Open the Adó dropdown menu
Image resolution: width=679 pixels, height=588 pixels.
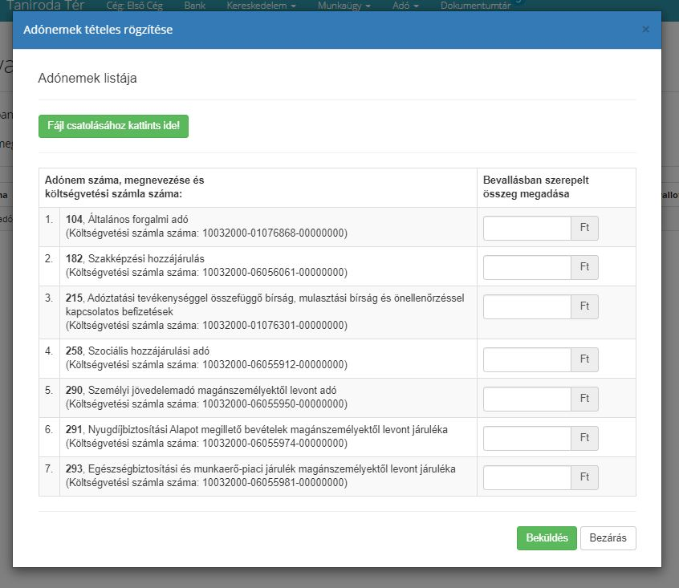click(x=405, y=5)
